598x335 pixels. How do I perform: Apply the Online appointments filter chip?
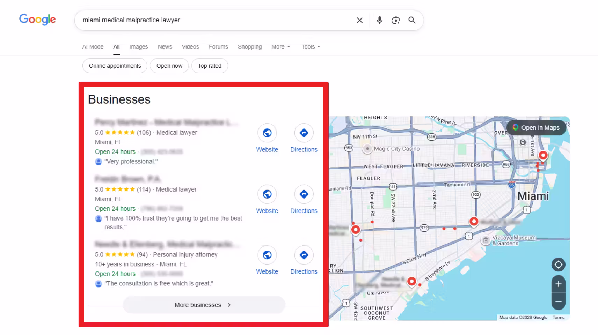coord(115,66)
